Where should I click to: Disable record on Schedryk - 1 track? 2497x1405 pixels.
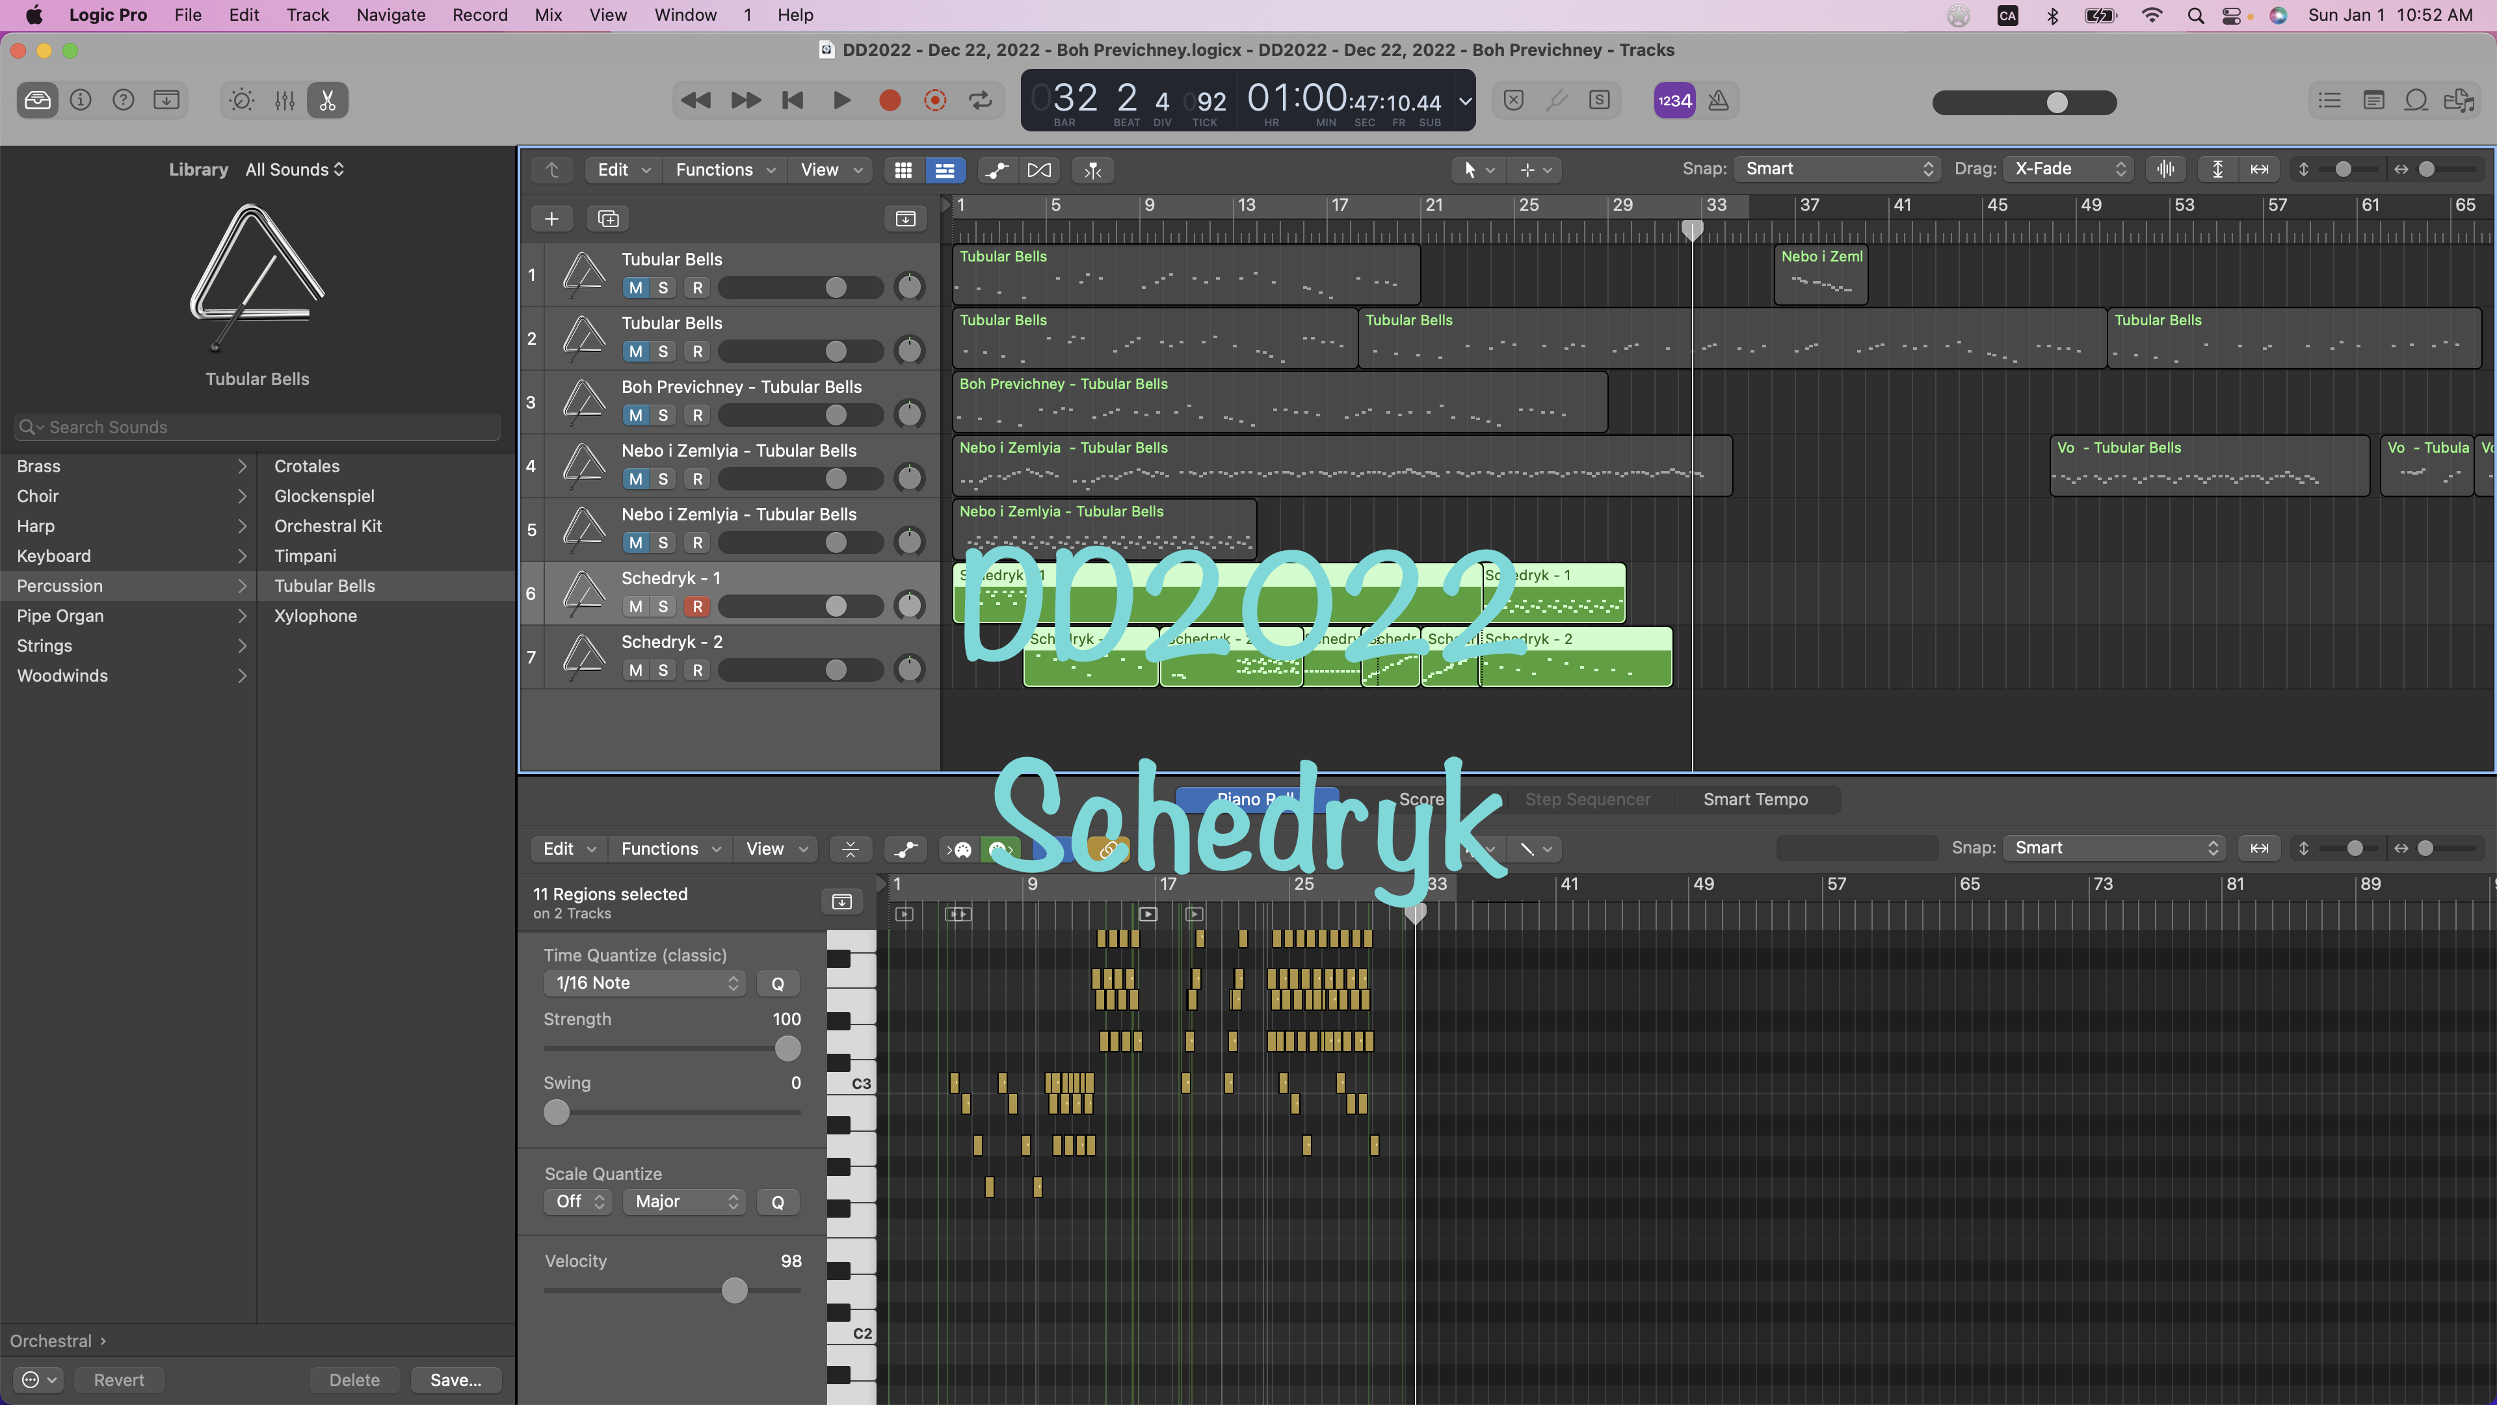pos(697,606)
